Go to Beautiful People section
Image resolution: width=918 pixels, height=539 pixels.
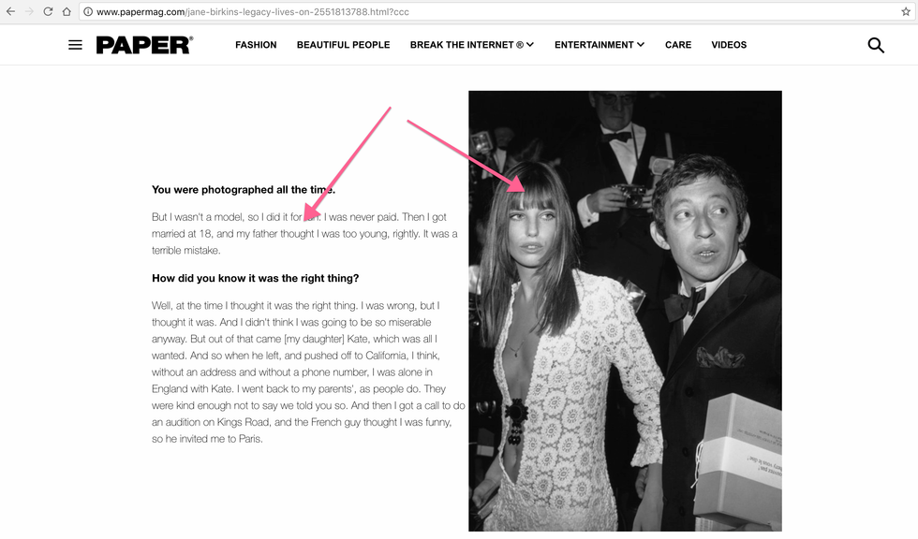(343, 45)
